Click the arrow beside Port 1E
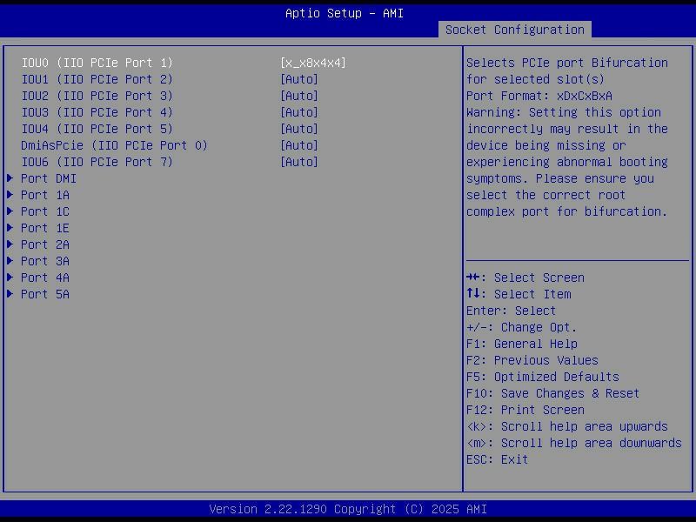Image resolution: width=696 pixels, height=522 pixels. point(10,228)
